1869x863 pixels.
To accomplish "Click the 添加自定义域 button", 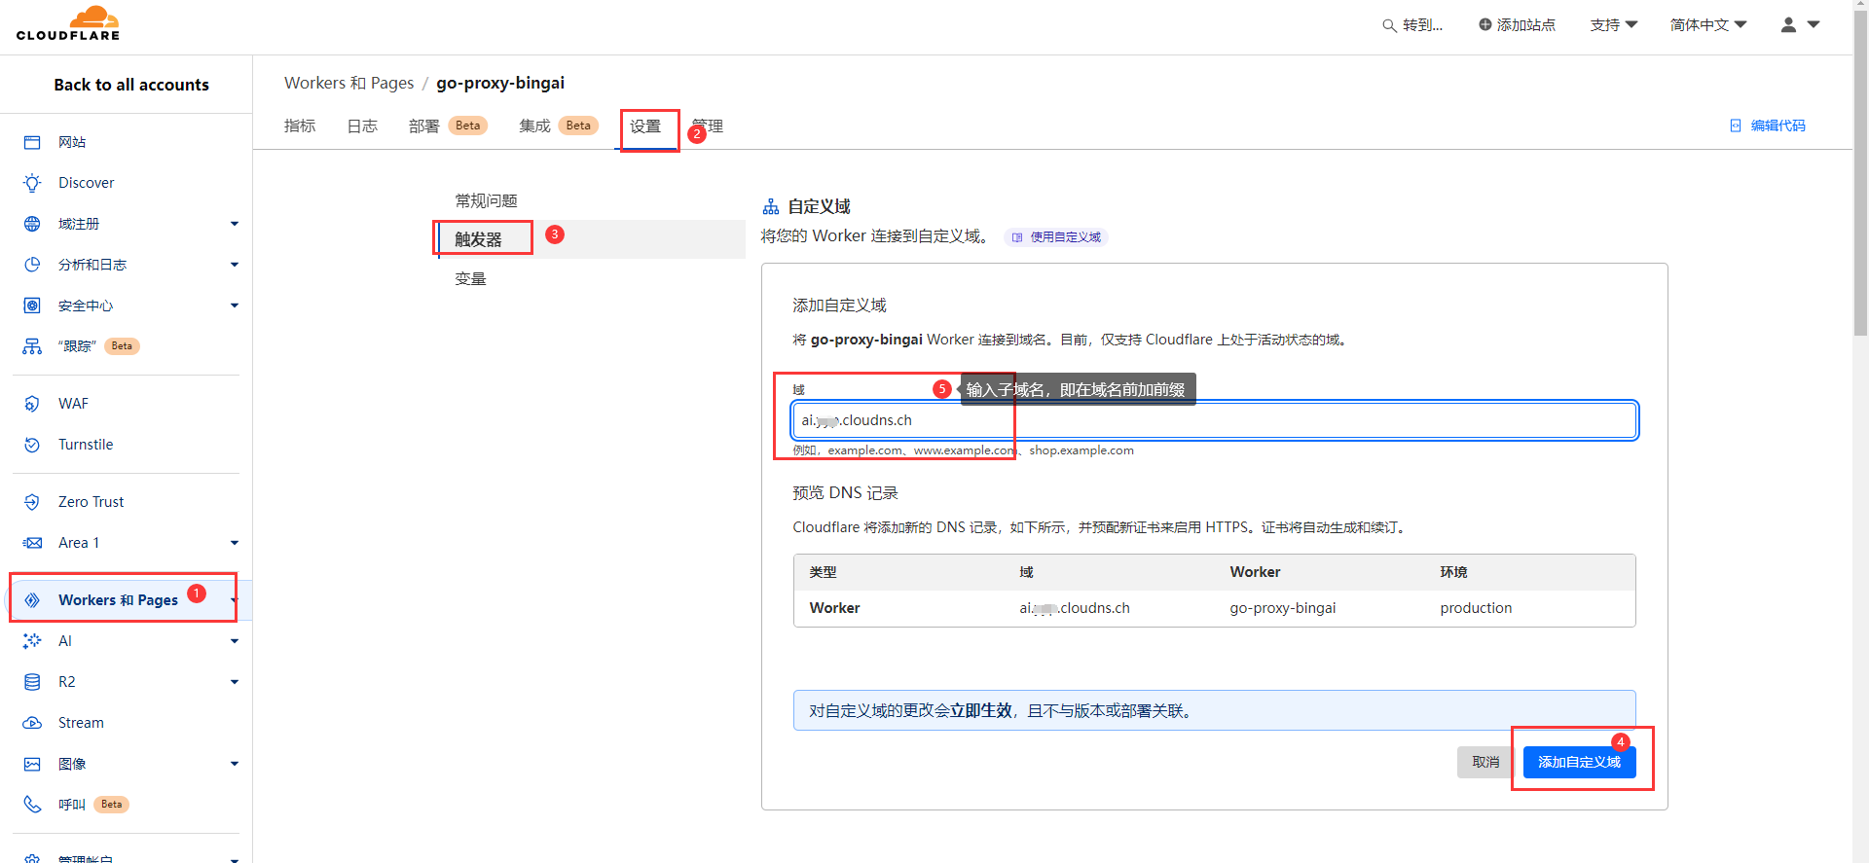I will (x=1579, y=762).
